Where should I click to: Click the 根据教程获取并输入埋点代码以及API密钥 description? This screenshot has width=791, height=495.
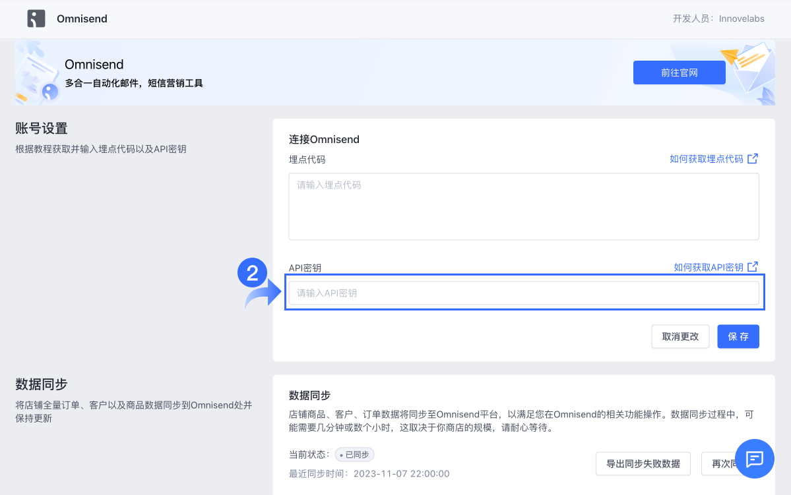pyautogui.click(x=101, y=149)
